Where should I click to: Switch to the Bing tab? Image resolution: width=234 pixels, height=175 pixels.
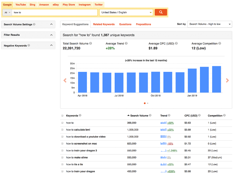pos(32,5)
